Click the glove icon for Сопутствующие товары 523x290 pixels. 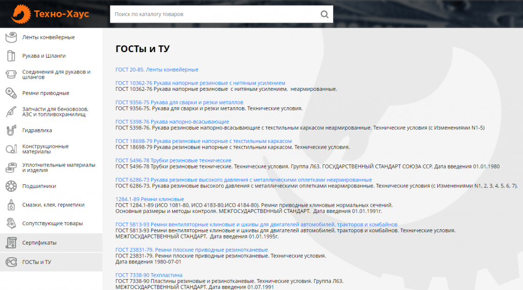11,223
